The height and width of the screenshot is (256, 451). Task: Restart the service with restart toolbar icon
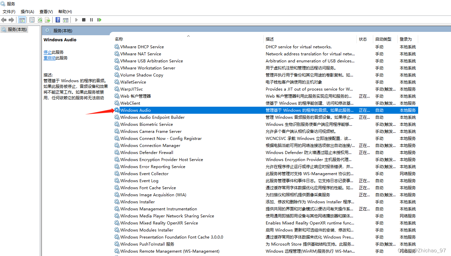(99, 20)
